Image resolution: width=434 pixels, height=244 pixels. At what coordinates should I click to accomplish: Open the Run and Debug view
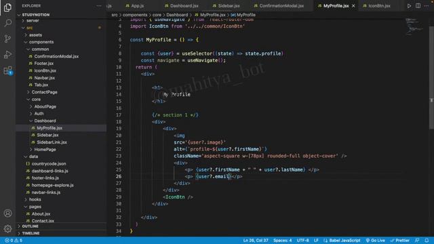click(7, 54)
